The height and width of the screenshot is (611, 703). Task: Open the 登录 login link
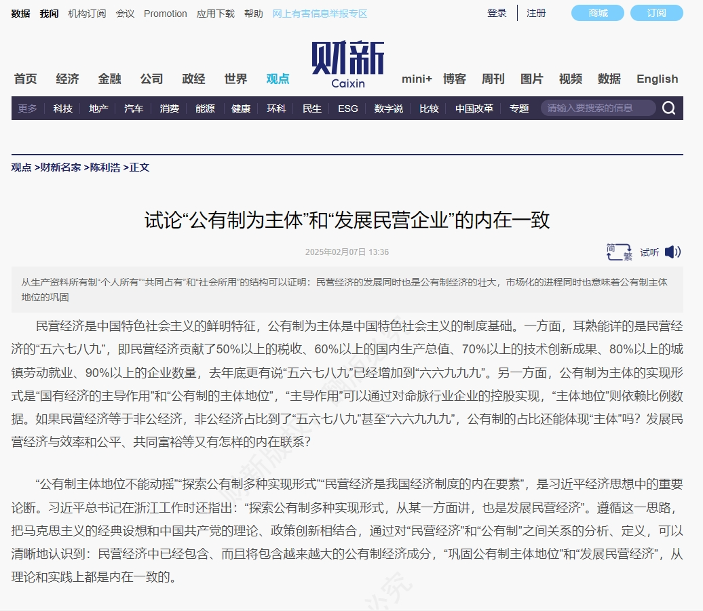tap(496, 13)
